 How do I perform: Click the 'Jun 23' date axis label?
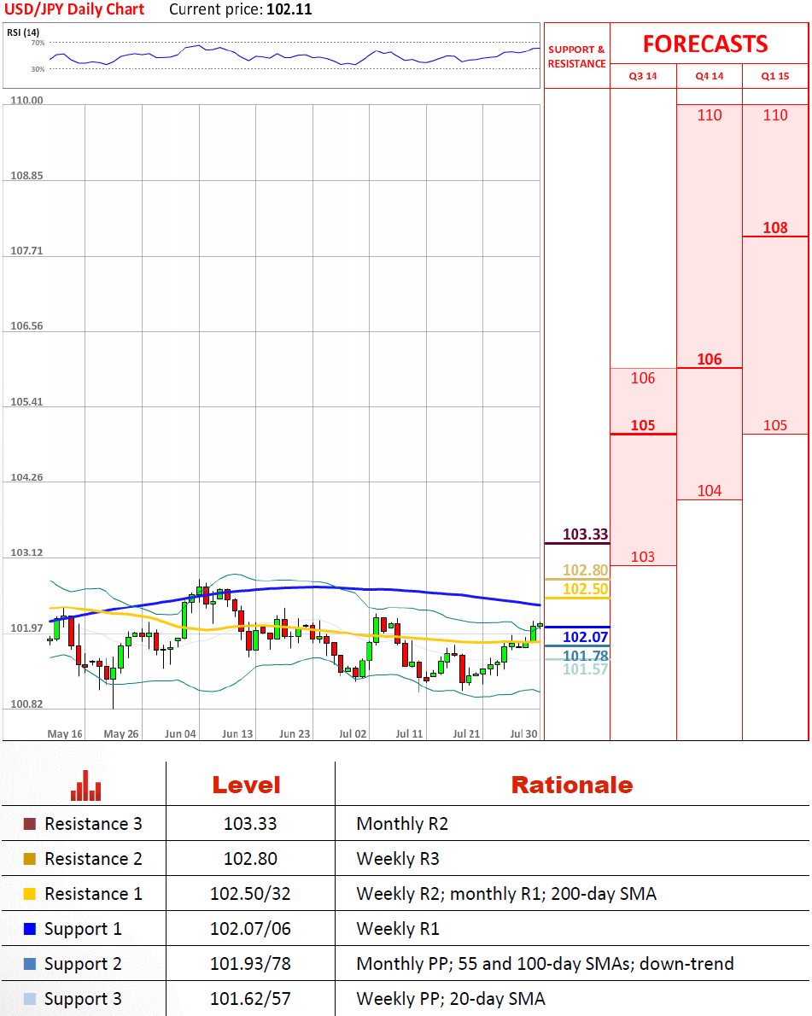pyautogui.click(x=295, y=733)
